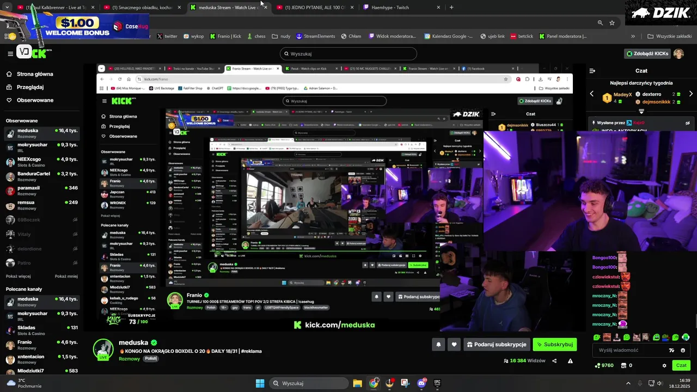Open chat settings gear icon
This screenshot has height=392, width=697.
(x=664, y=365)
